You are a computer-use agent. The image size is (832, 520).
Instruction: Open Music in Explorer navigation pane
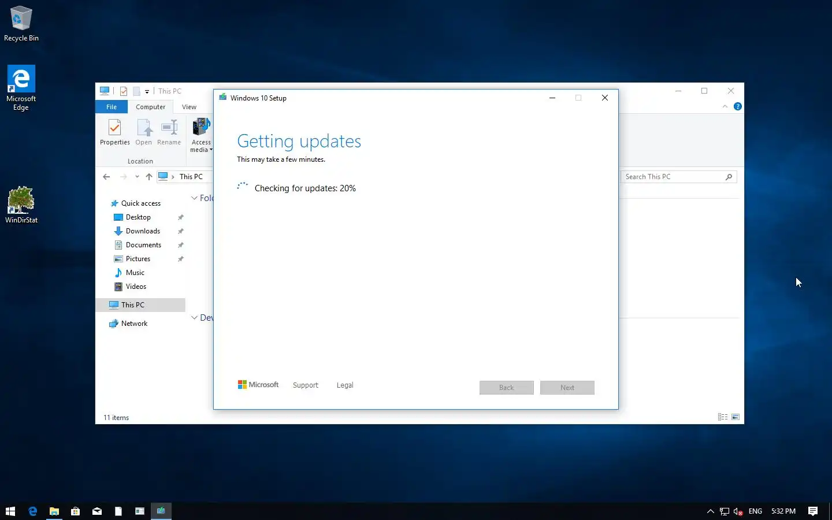[x=135, y=273]
